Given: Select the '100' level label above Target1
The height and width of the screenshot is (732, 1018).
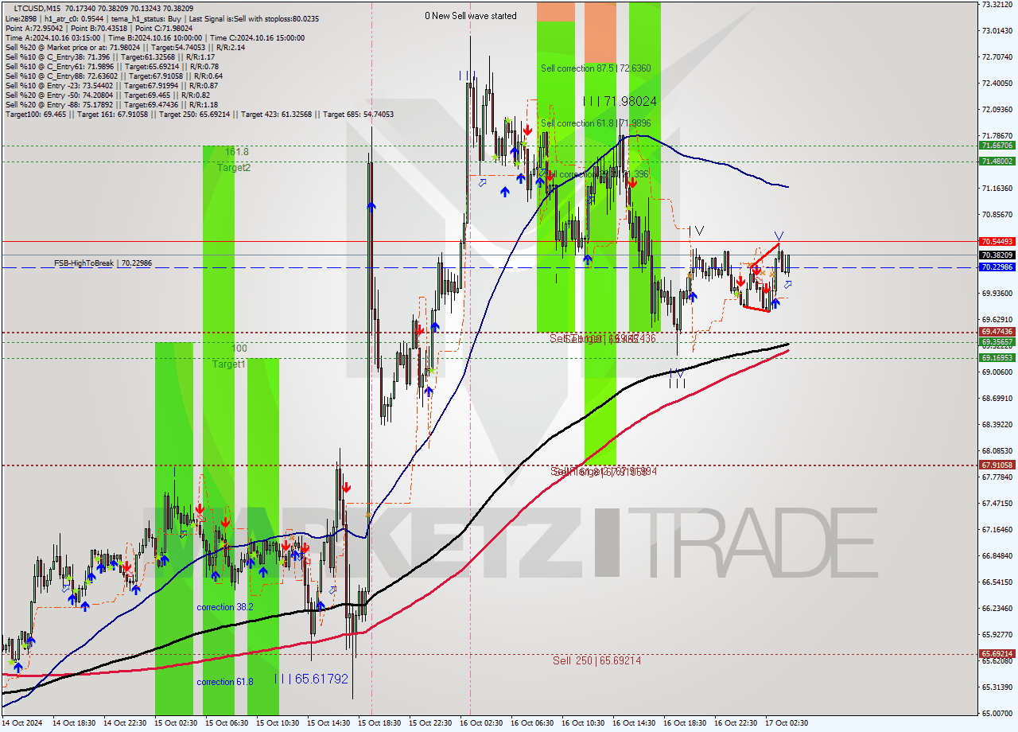Looking at the screenshot, I should click(239, 348).
